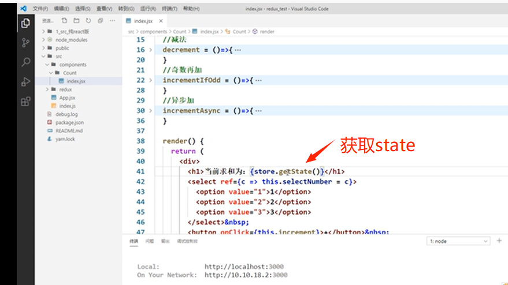The height and width of the screenshot is (285, 508).
Task: Refresh the explorer file tree
Action: pyautogui.click(x=88, y=21)
